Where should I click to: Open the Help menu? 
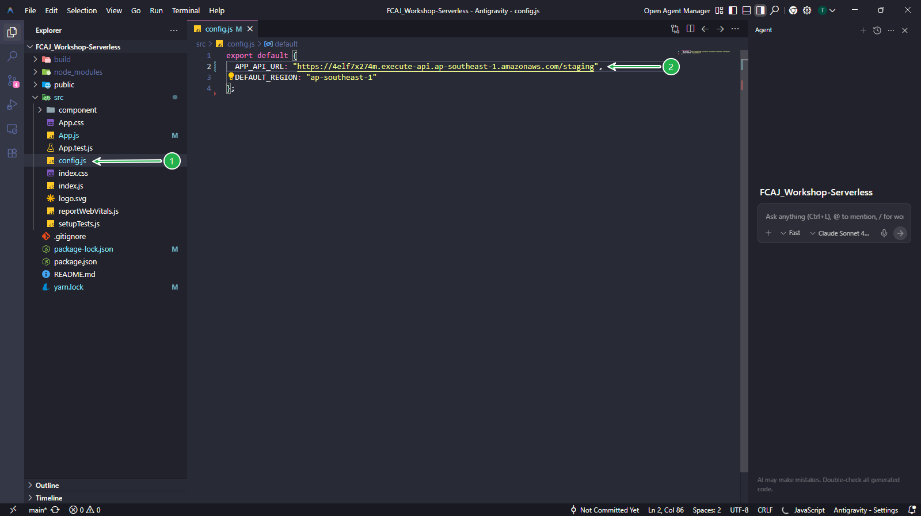click(217, 10)
